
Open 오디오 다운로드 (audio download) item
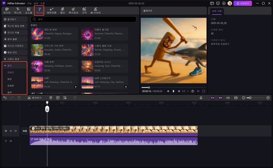[x=15, y=46]
